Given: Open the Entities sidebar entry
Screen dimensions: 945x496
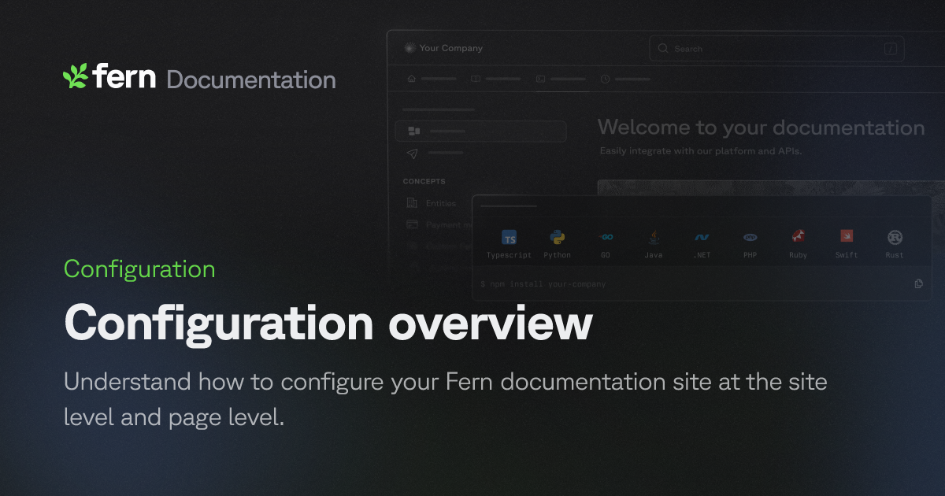Looking at the screenshot, I should [x=440, y=203].
